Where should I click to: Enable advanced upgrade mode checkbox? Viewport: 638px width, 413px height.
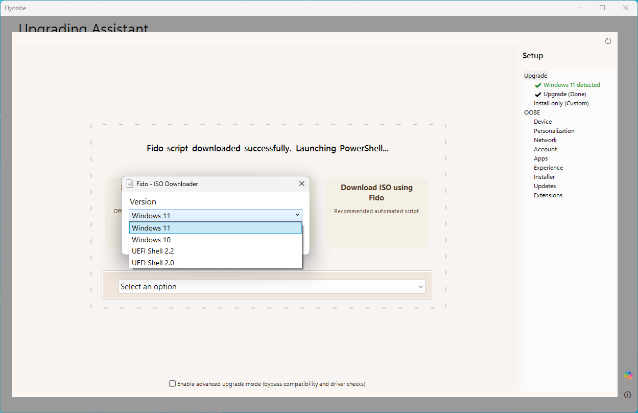pos(172,384)
